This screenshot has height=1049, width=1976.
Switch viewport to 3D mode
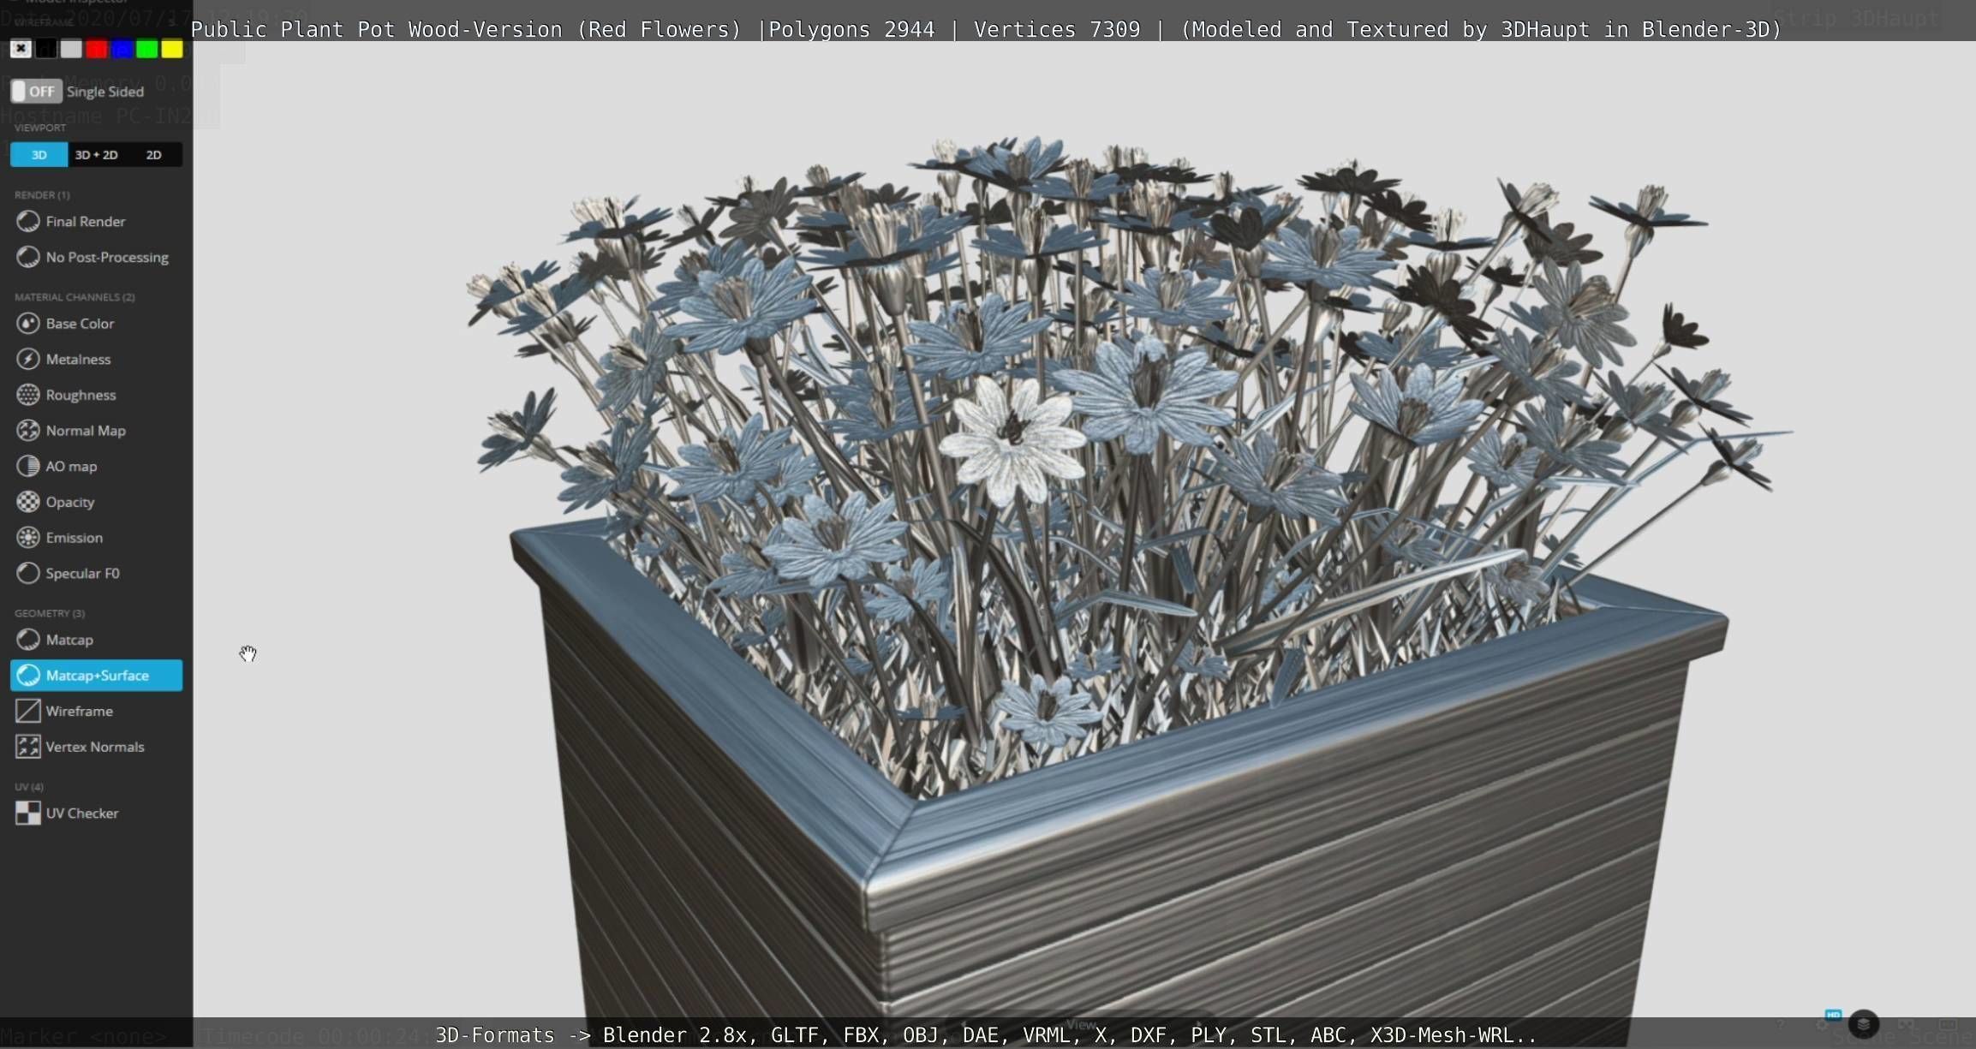pyautogui.click(x=39, y=154)
